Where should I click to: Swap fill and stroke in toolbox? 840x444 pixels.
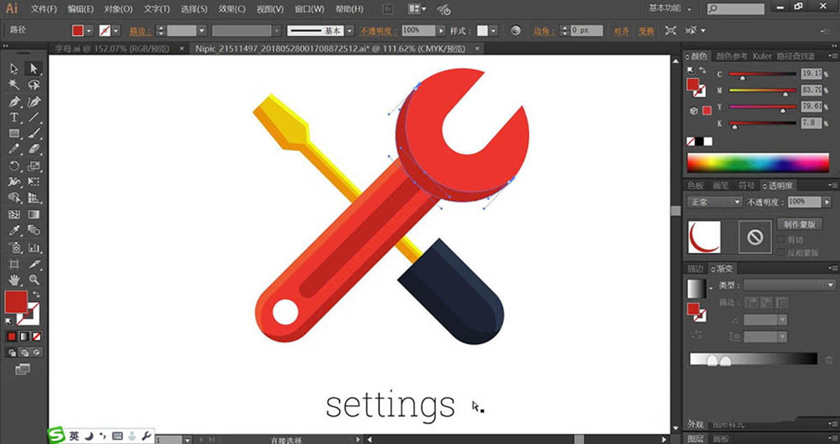(36, 295)
